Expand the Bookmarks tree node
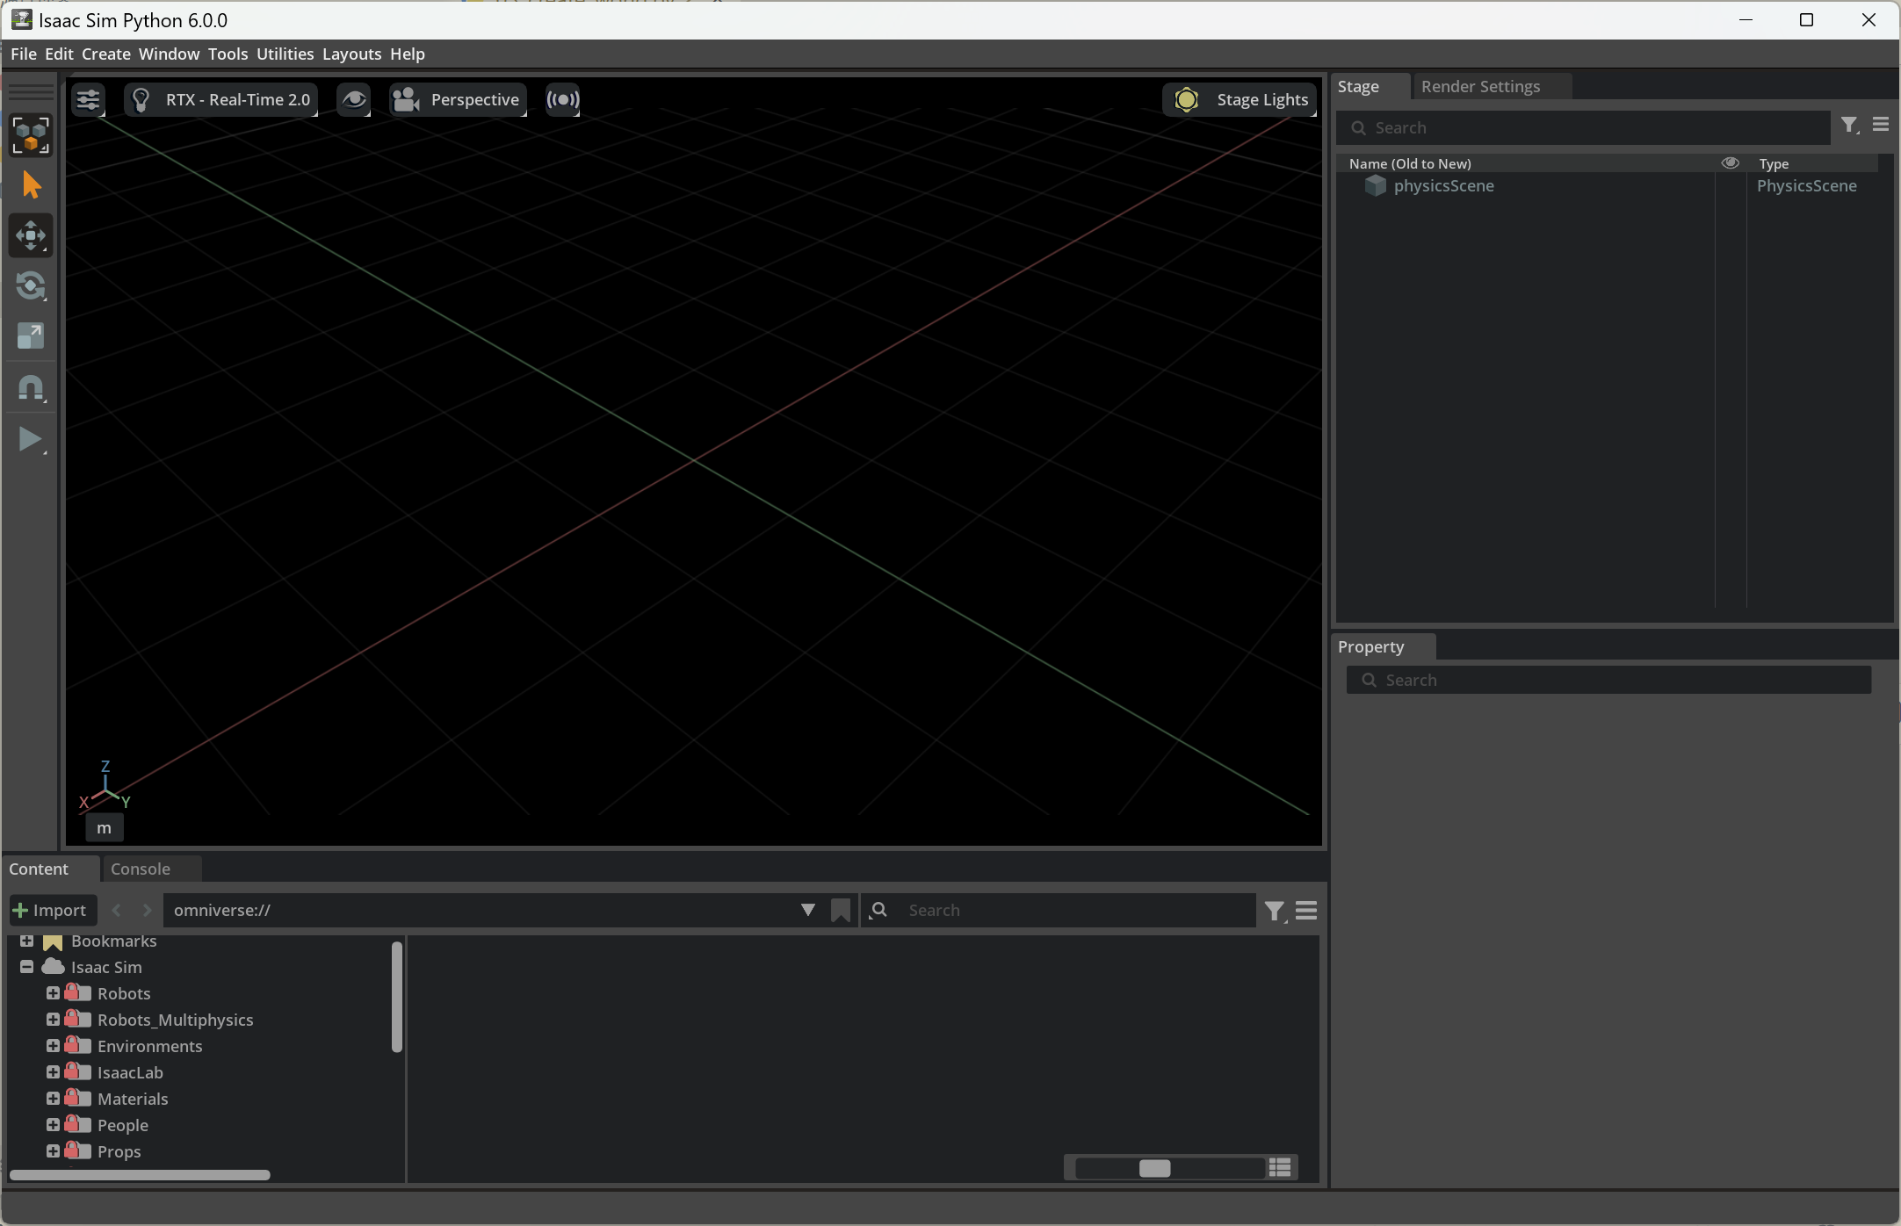This screenshot has height=1226, width=1901. pos(26,941)
